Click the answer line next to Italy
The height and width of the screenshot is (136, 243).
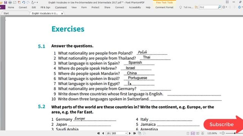pos(171,119)
